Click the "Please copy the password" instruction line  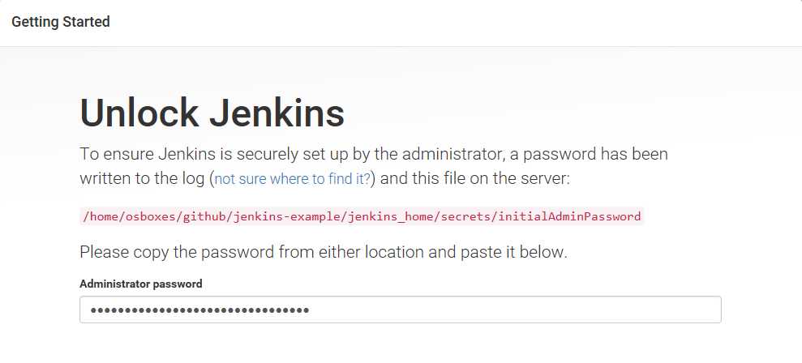click(324, 253)
